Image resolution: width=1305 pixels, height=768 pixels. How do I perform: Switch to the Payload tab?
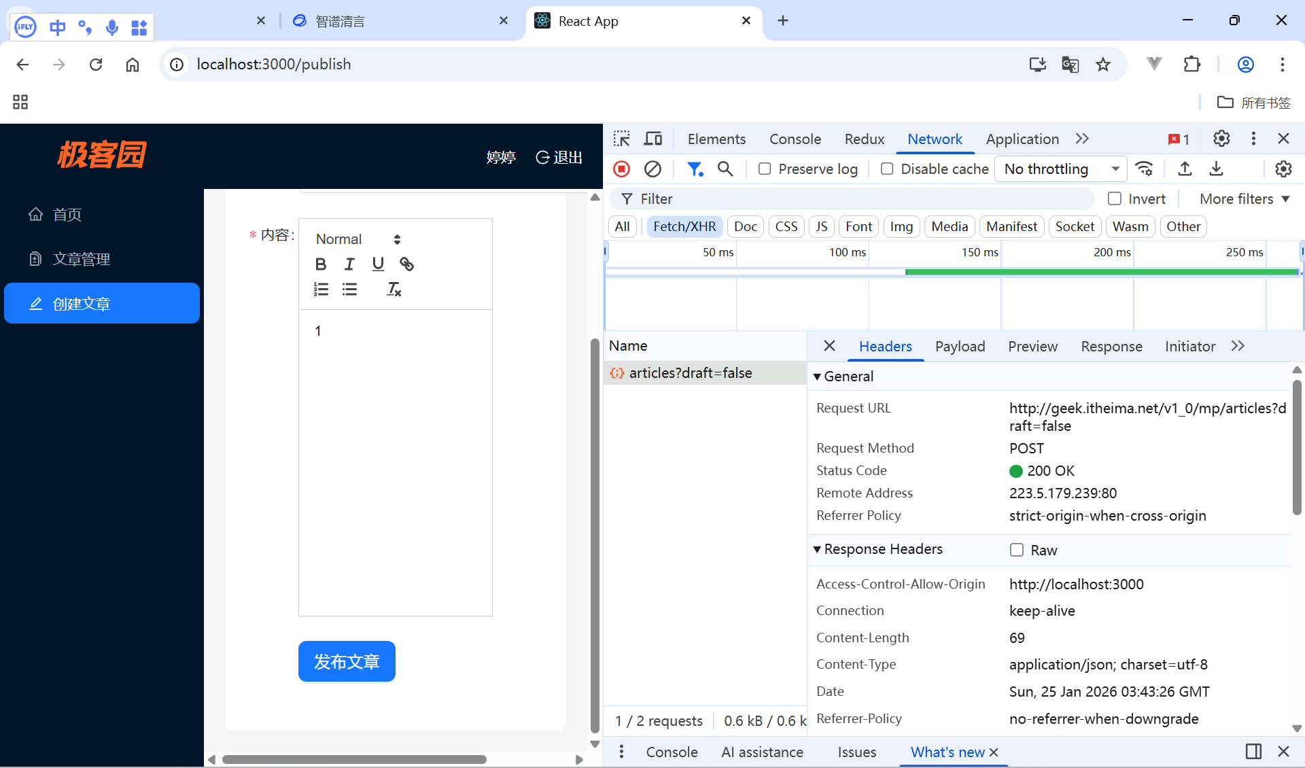click(960, 346)
